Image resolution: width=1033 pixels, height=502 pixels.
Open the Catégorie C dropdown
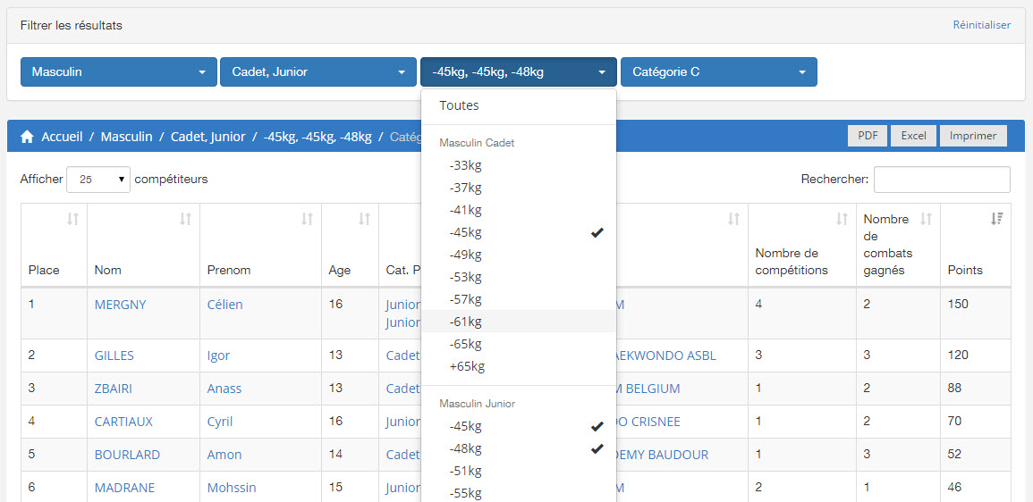click(x=718, y=72)
